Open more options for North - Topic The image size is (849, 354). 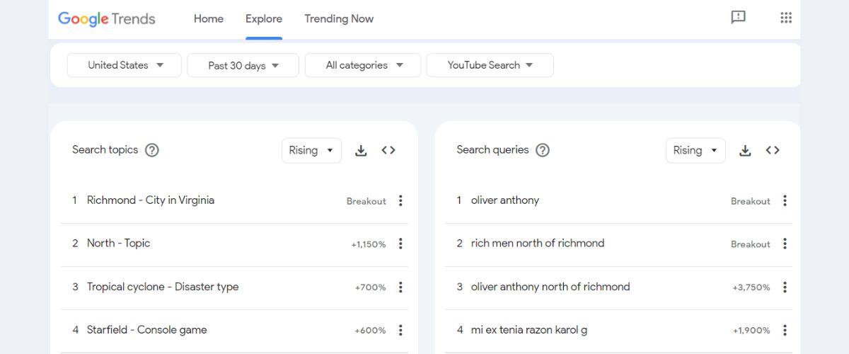click(x=400, y=244)
